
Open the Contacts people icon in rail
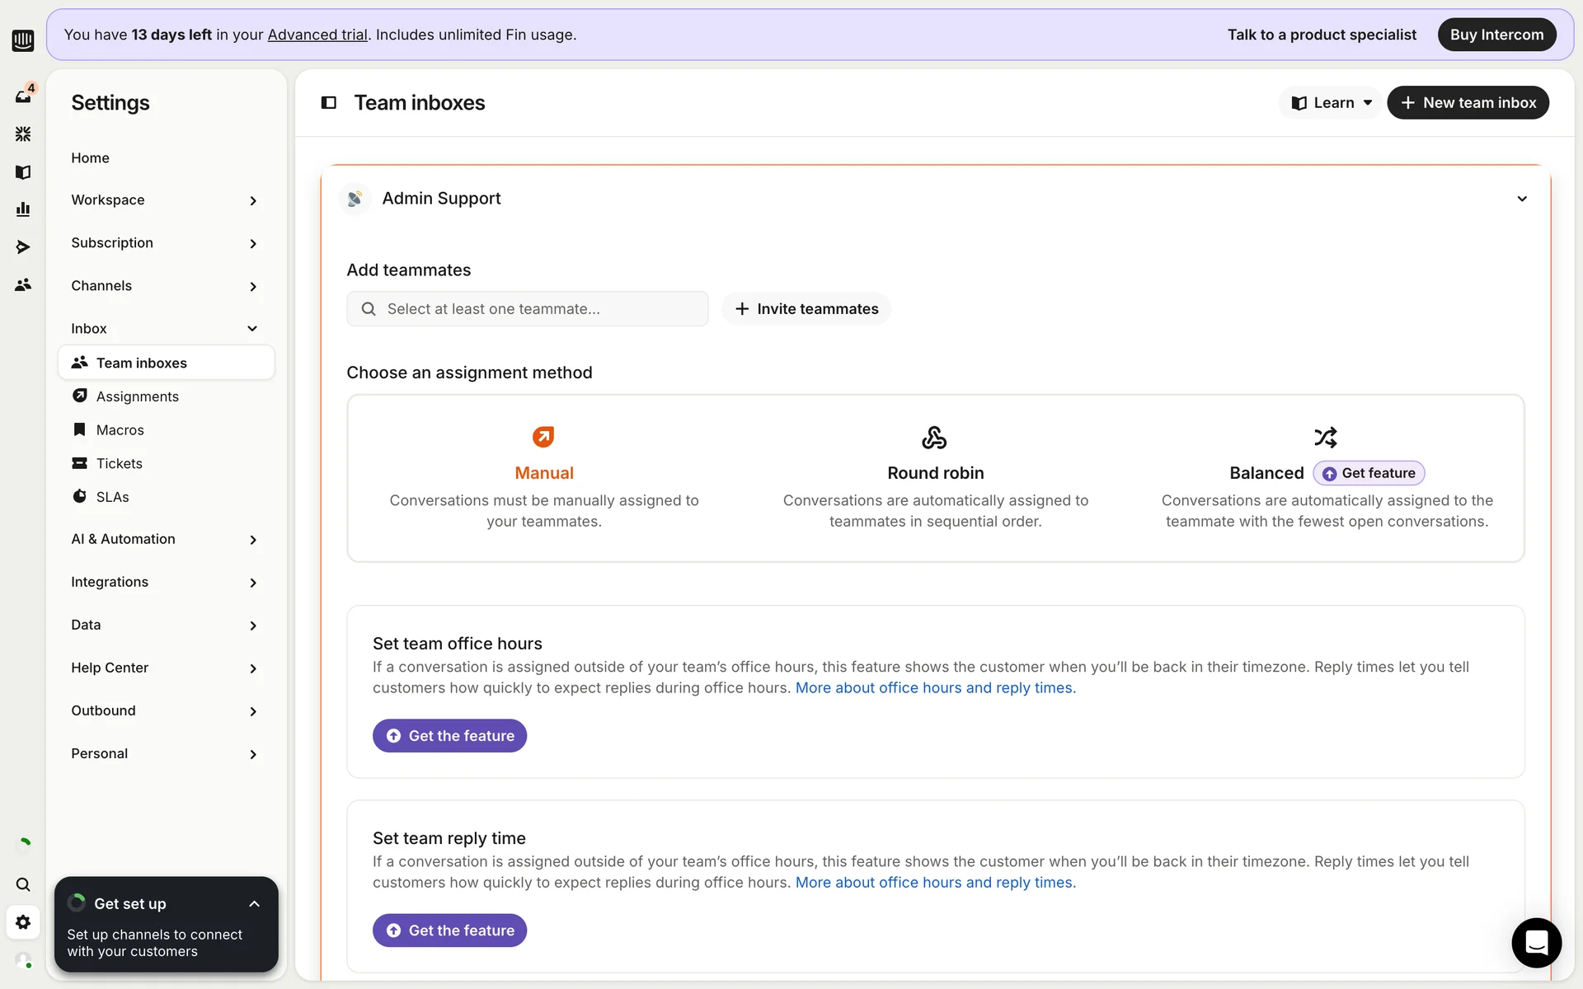click(23, 284)
